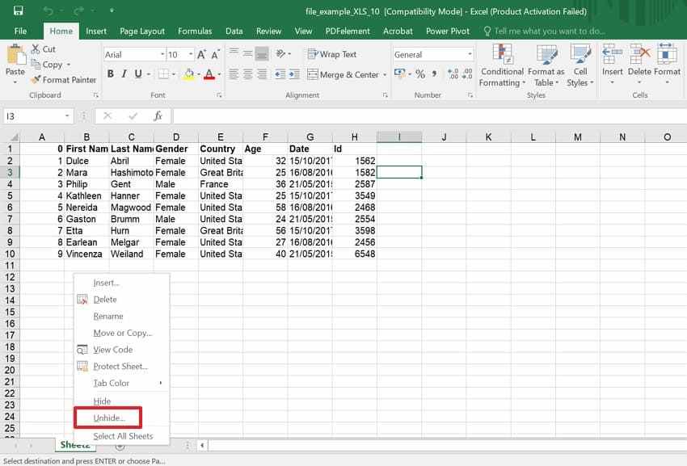Click Decrease Indent icon
The width and height of the screenshot is (687, 466).
[x=280, y=74]
